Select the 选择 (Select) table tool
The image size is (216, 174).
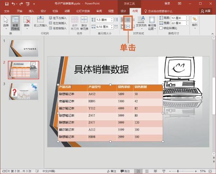tap(6, 23)
